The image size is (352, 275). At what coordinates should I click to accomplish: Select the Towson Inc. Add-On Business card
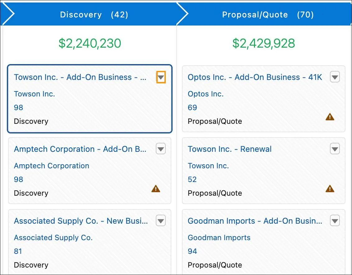79,77
